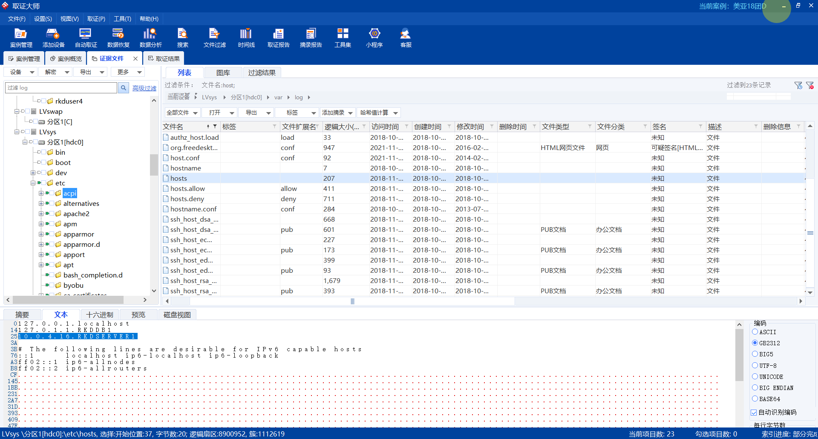
Task: Click the 导出 button above file list
Action: [x=256, y=113]
